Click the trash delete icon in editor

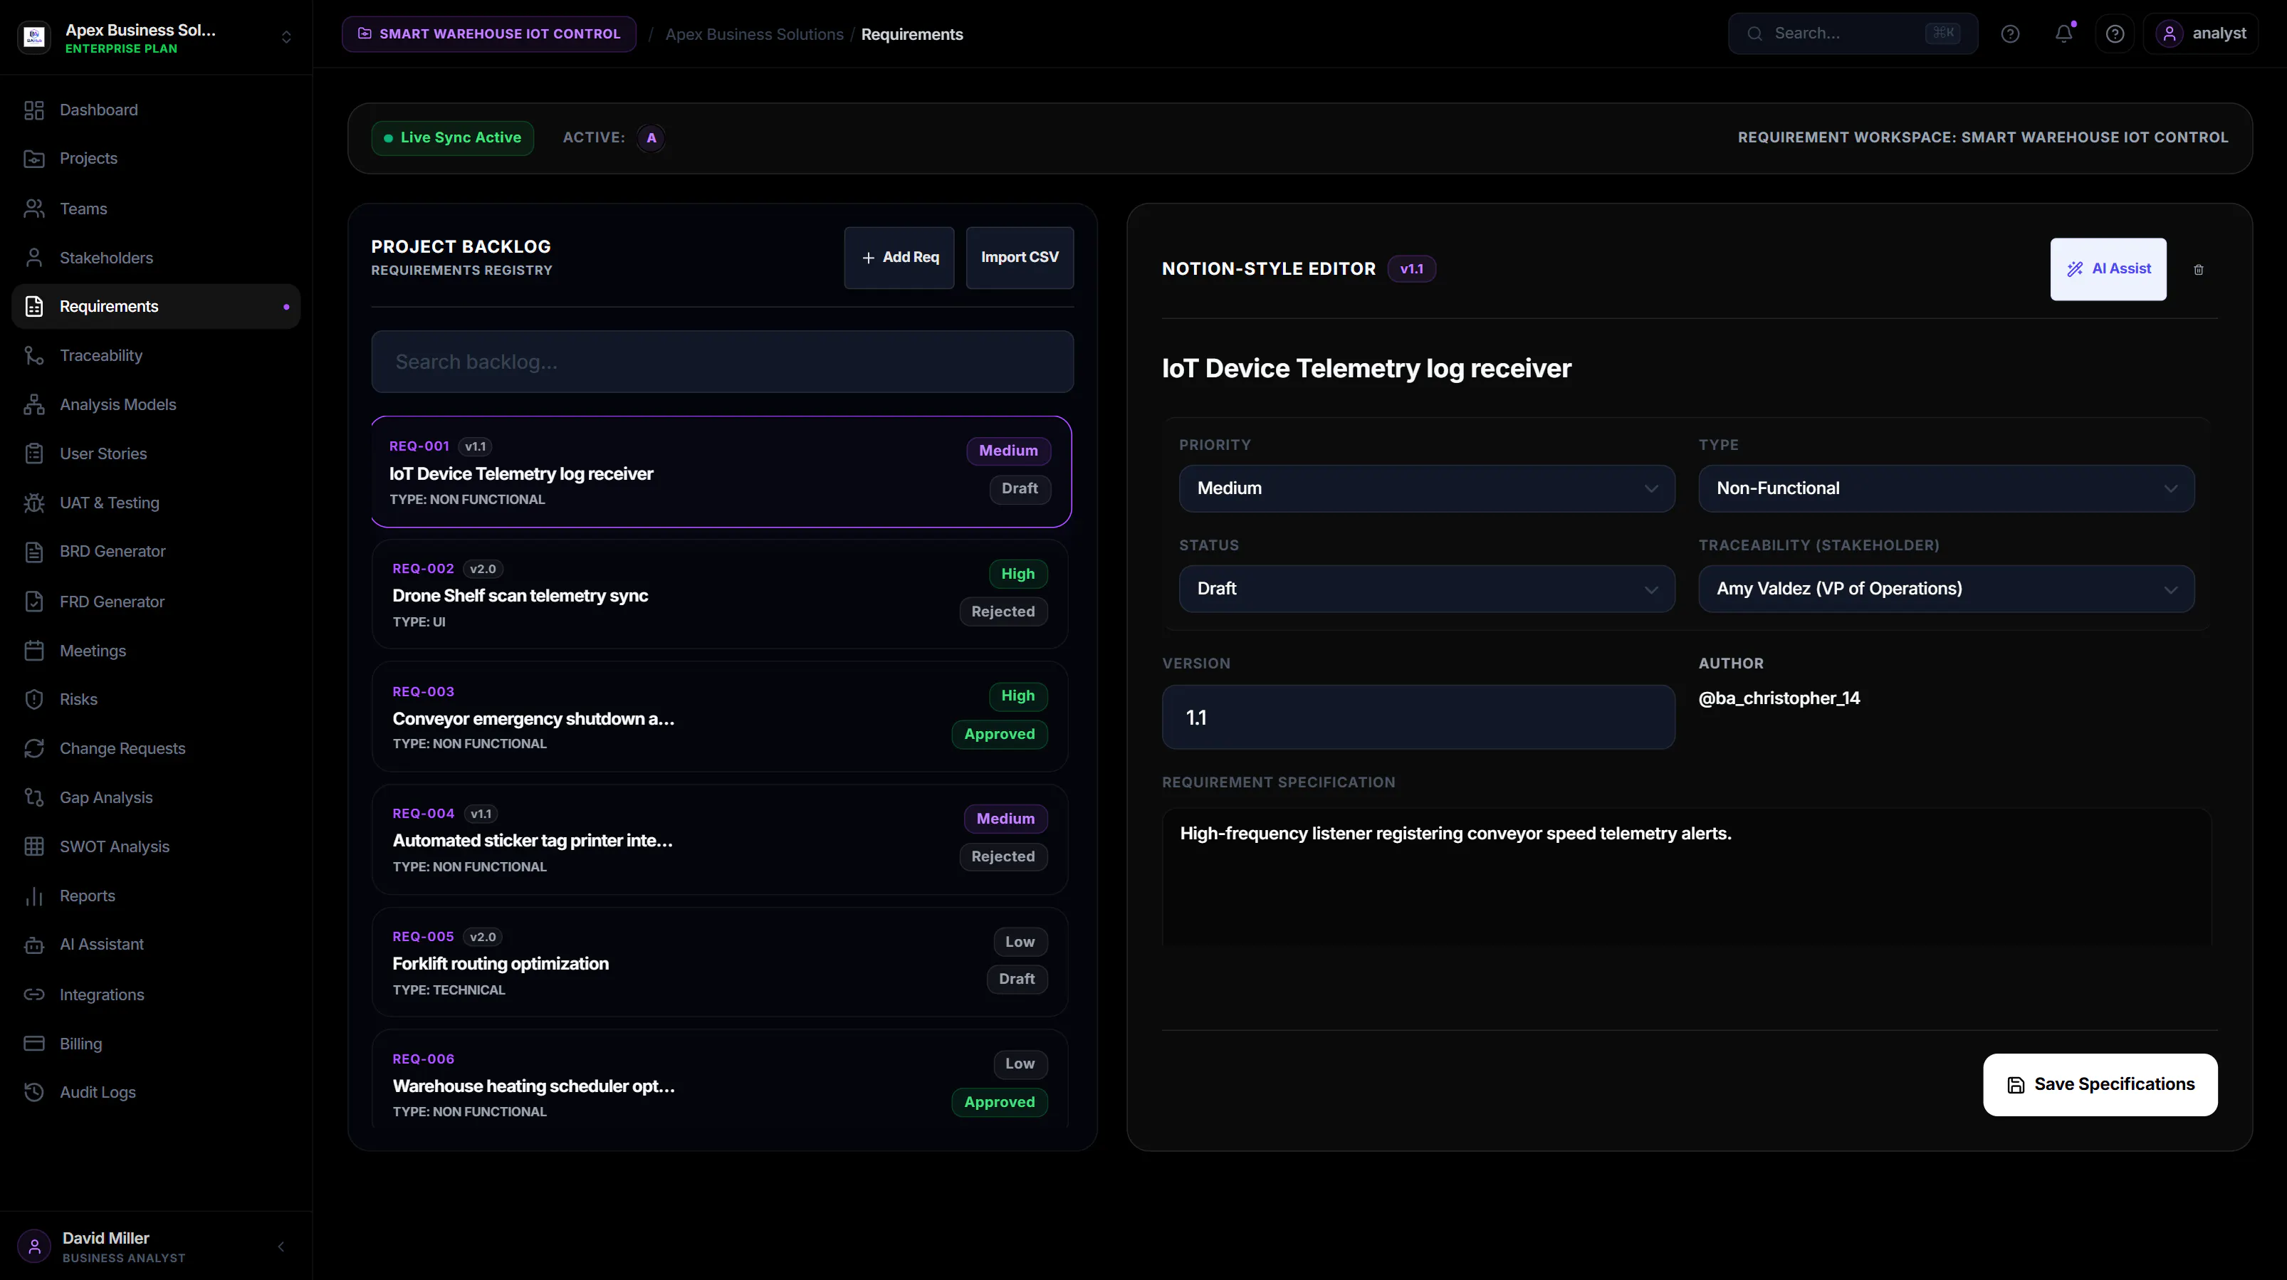tap(2198, 269)
